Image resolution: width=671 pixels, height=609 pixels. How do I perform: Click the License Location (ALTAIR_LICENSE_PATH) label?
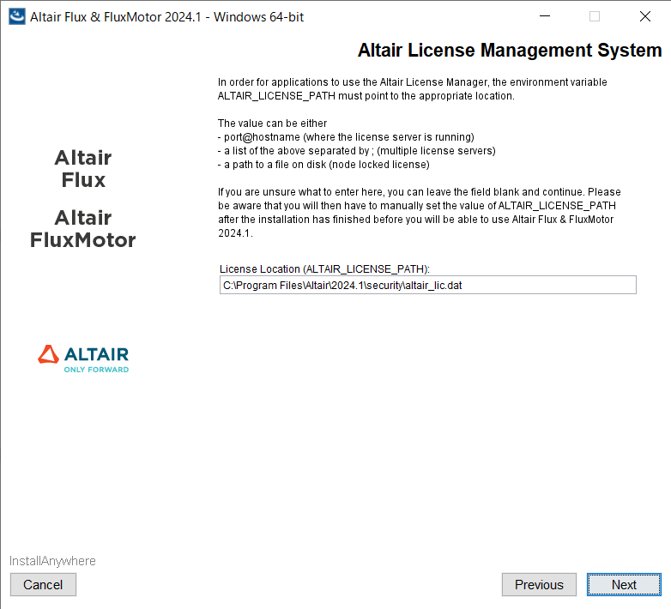[x=325, y=268]
